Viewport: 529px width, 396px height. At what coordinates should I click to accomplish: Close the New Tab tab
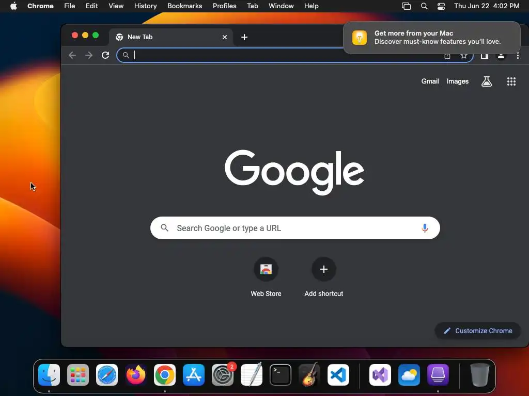click(x=225, y=37)
